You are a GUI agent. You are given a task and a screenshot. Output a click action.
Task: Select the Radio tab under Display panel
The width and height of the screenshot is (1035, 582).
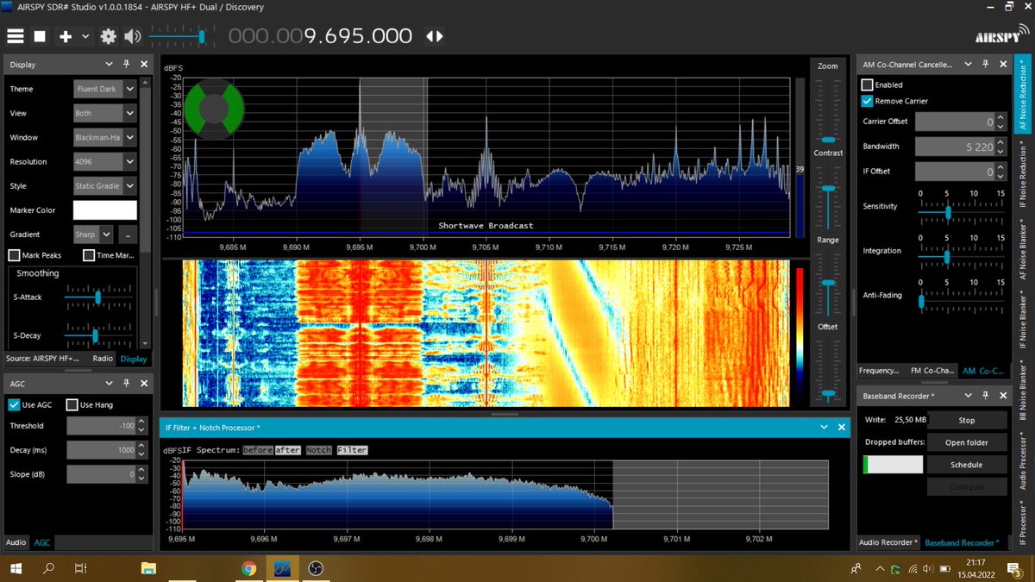[103, 358]
